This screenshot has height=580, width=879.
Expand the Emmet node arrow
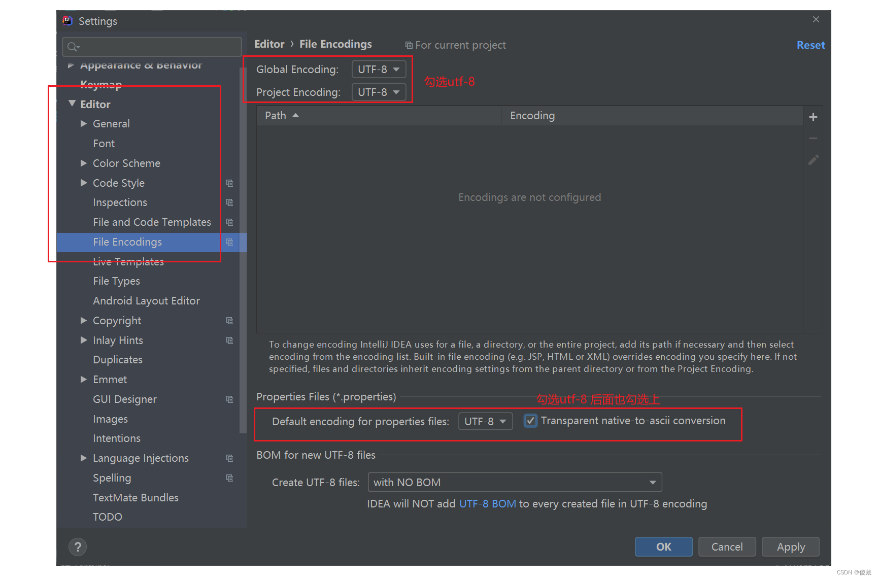84,379
